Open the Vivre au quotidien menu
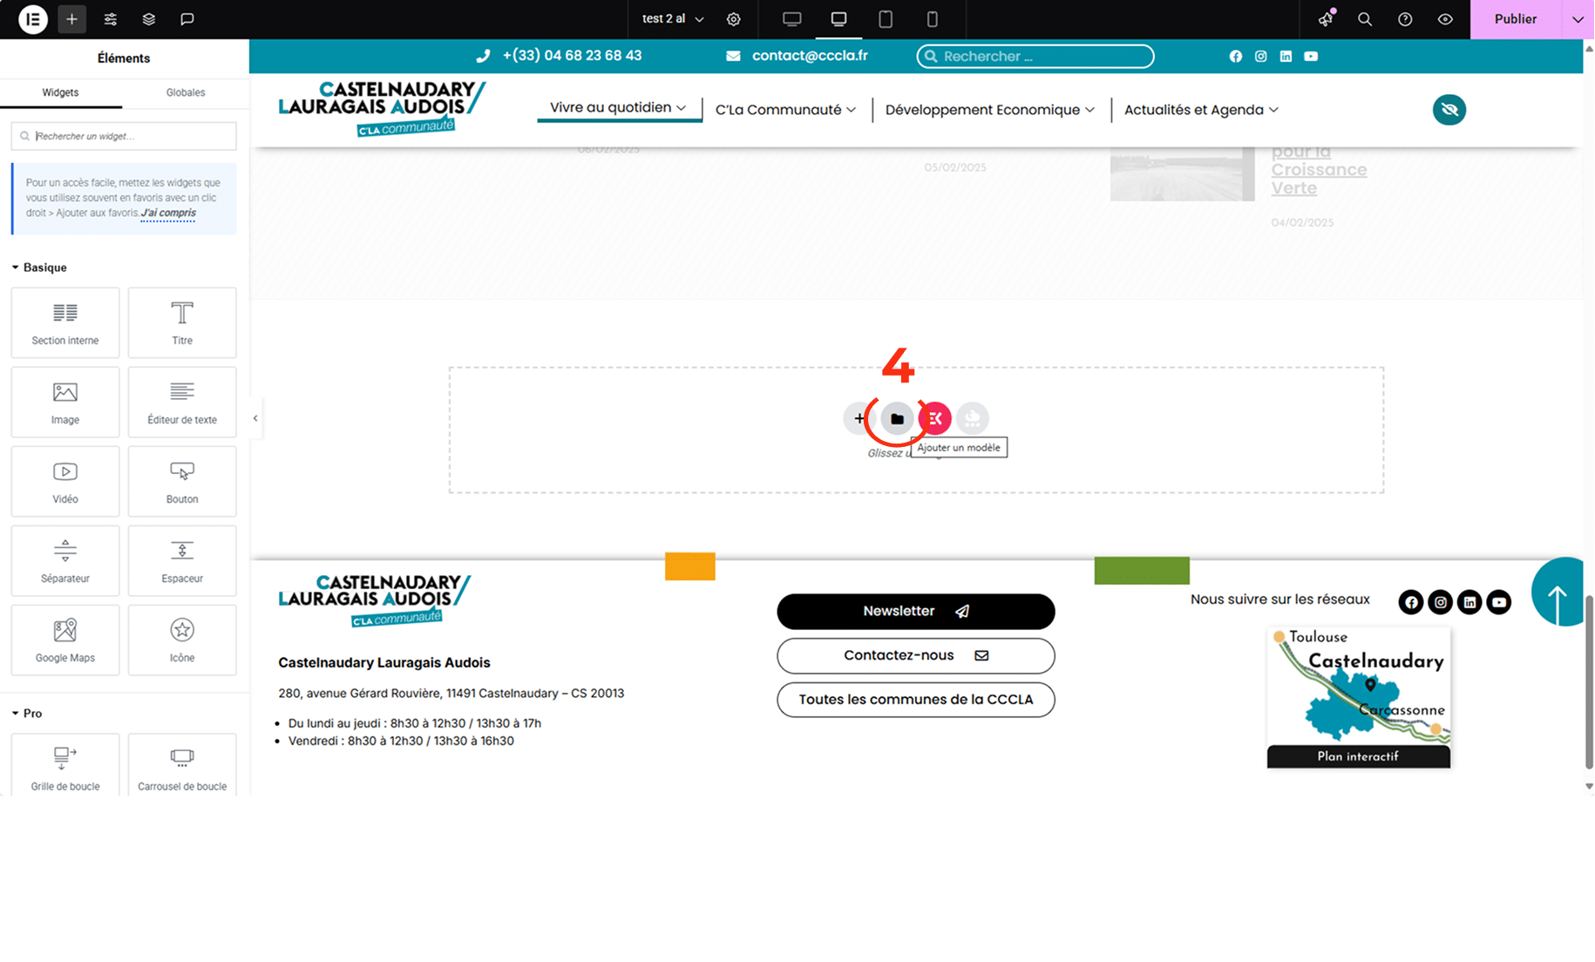The height and width of the screenshot is (962, 1595). click(x=618, y=107)
